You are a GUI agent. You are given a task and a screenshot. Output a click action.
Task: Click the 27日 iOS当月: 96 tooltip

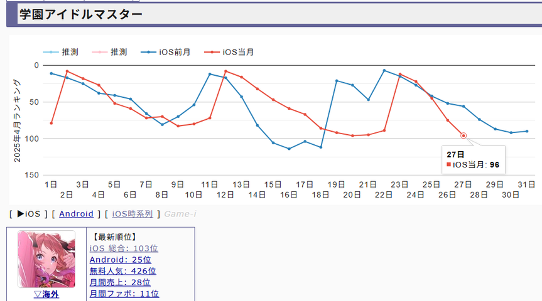(474, 160)
